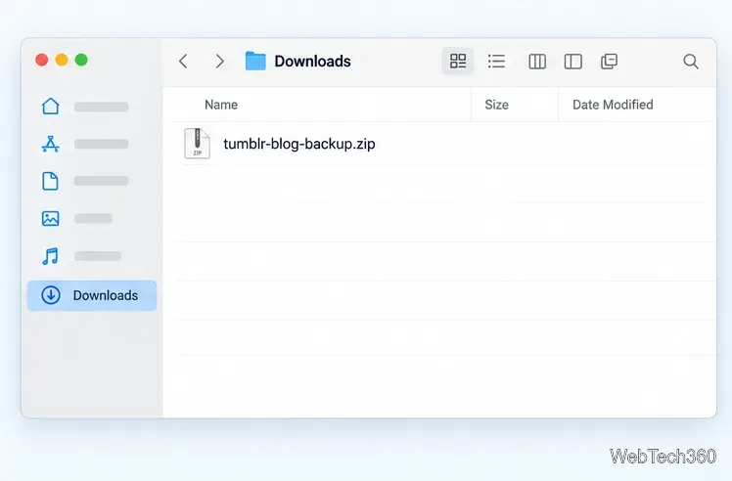Click the stacked windows toolbar icon
The image size is (732, 481).
609,62
